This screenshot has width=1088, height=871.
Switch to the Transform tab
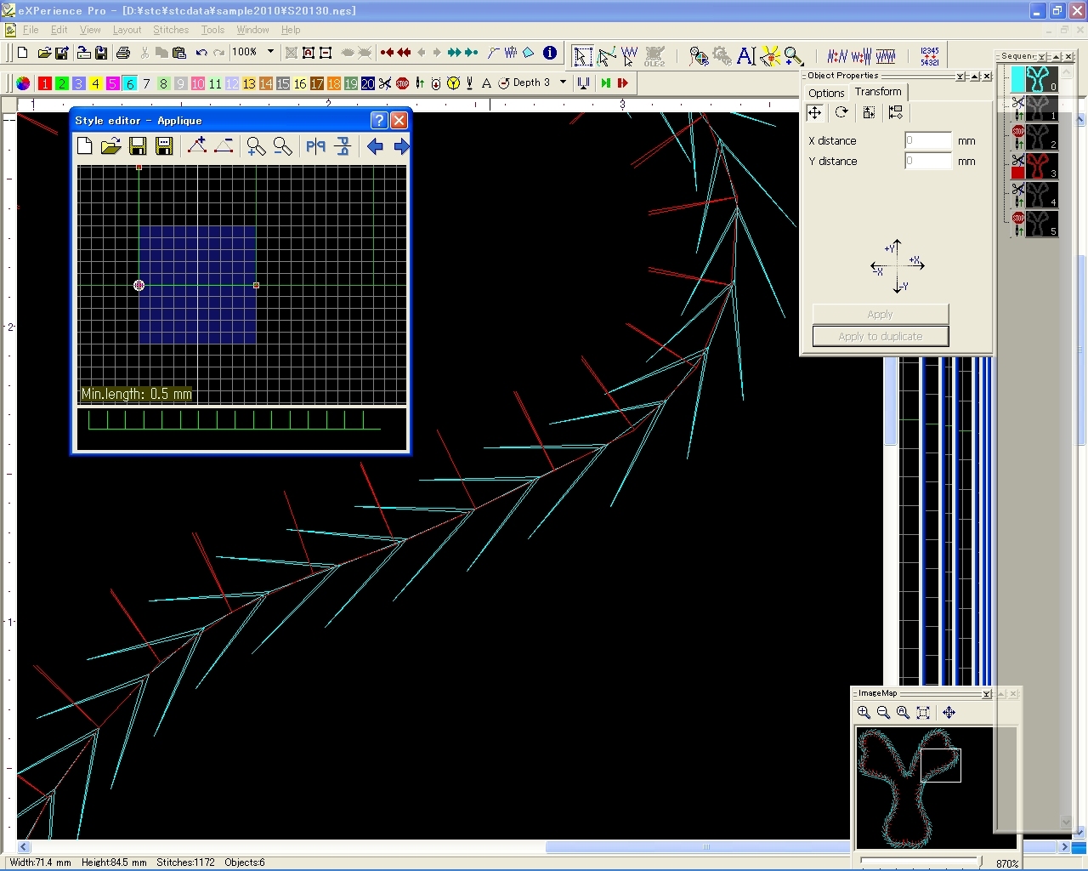pyautogui.click(x=878, y=92)
